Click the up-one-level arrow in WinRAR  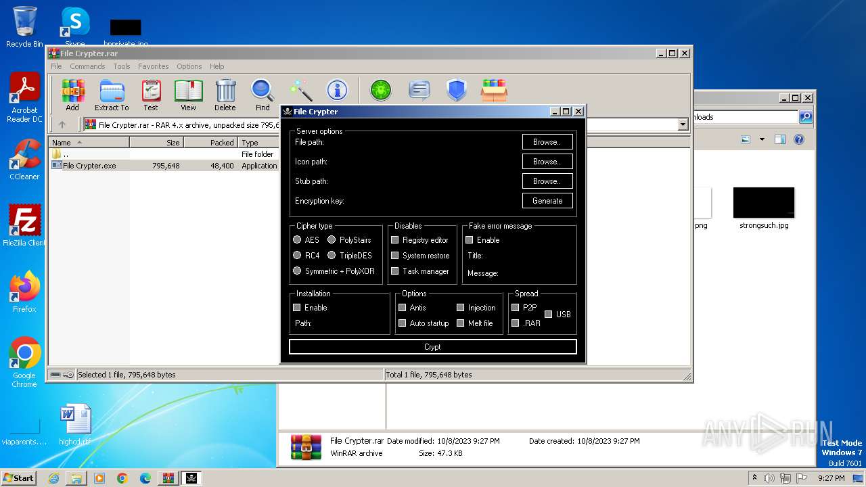[62, 124]
